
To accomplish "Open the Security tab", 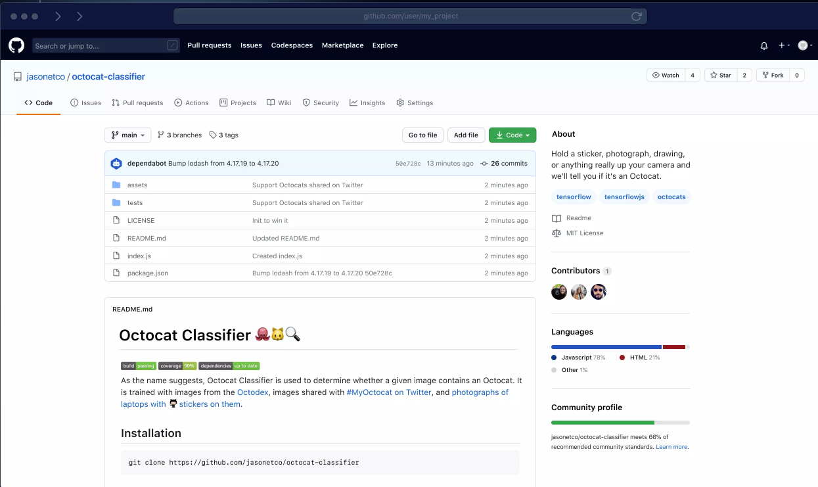I will pos(321,103).
